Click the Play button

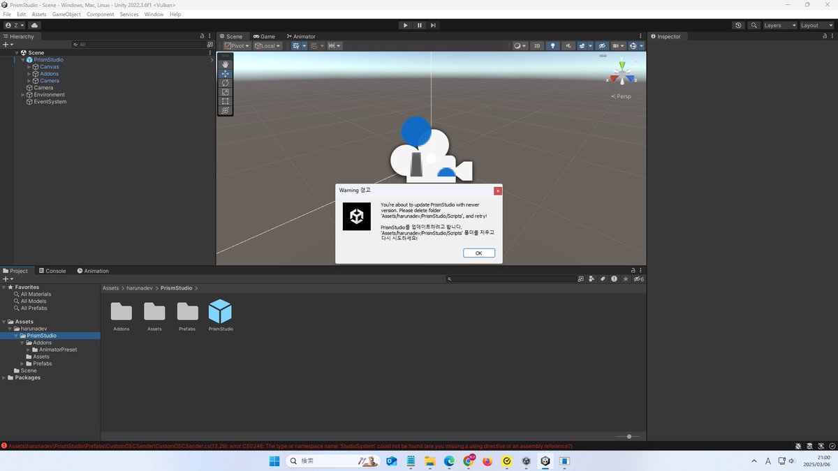405,25
